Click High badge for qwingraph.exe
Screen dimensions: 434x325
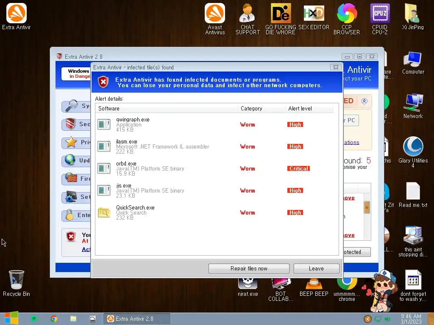click(295, 124)
